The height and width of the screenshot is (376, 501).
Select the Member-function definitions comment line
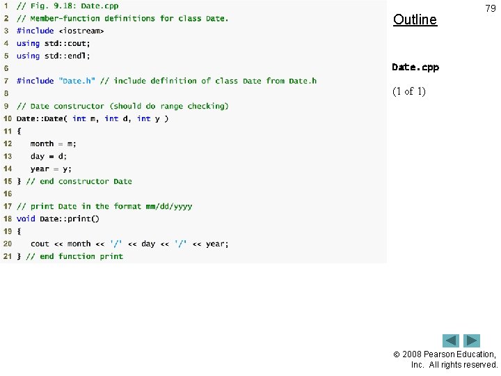(122, 19)
